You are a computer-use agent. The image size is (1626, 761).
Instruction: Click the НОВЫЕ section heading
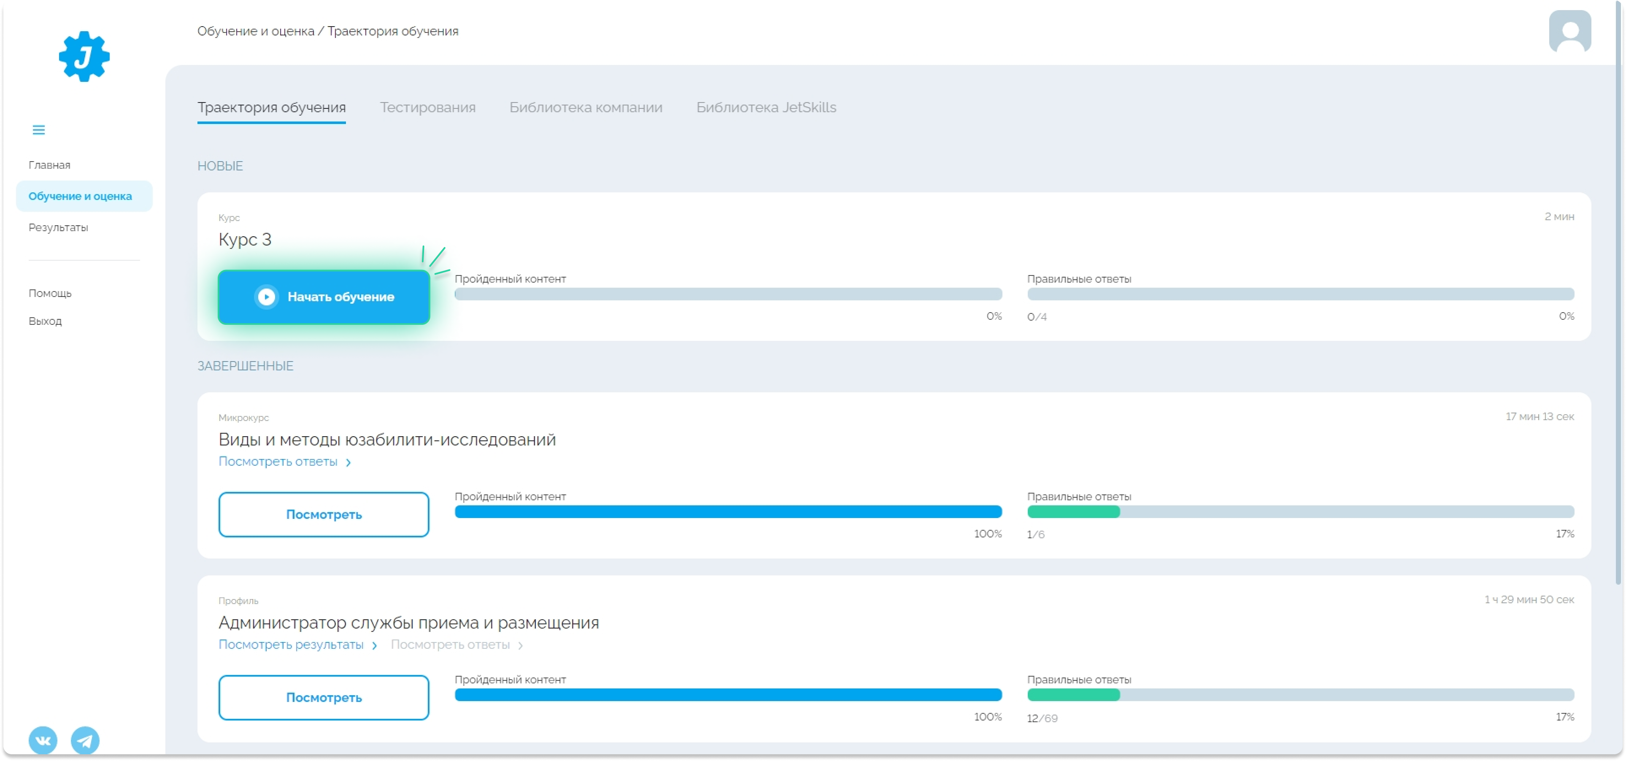pos(220,166)
